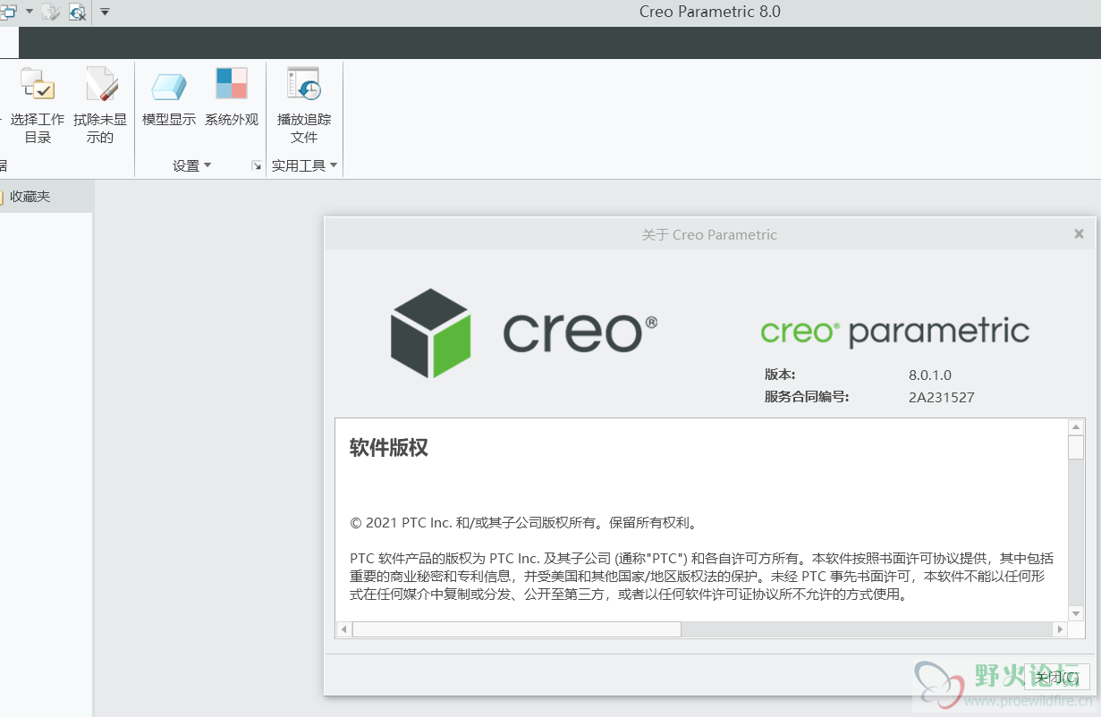Click the copyright text down scroll arrow
The image size is (1101, 717).
click(x=1075, y=612)
